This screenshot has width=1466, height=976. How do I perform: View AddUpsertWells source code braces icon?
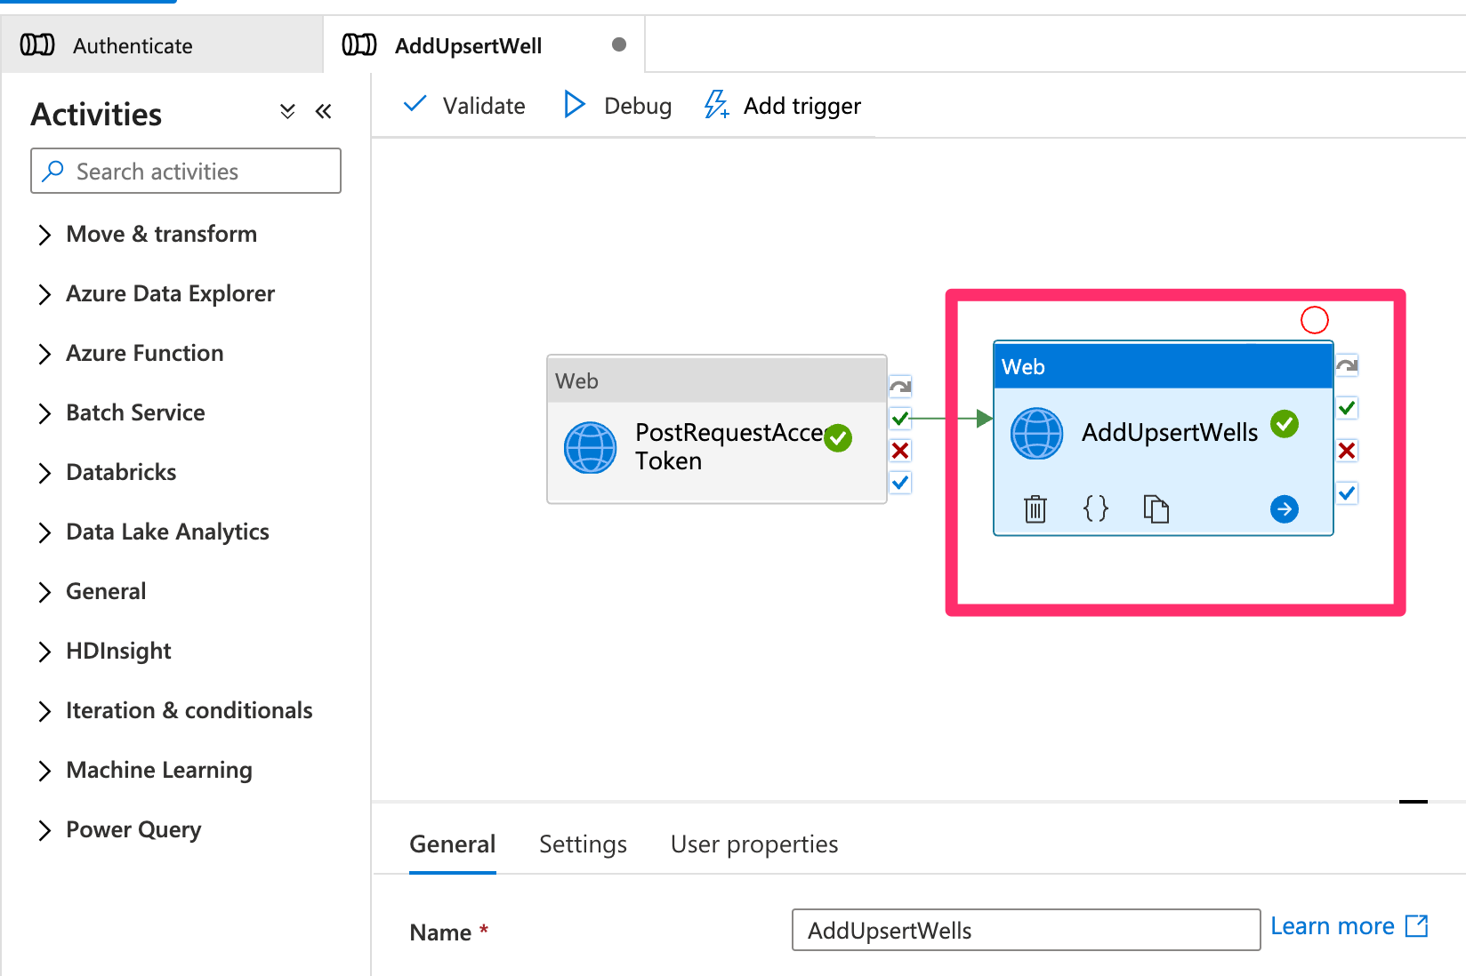pyautogui.click(x=1096, y=508)
